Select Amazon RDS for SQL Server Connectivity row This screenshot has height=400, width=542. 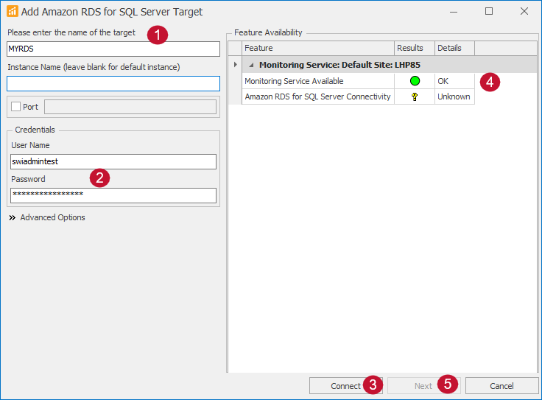point(317,97)
